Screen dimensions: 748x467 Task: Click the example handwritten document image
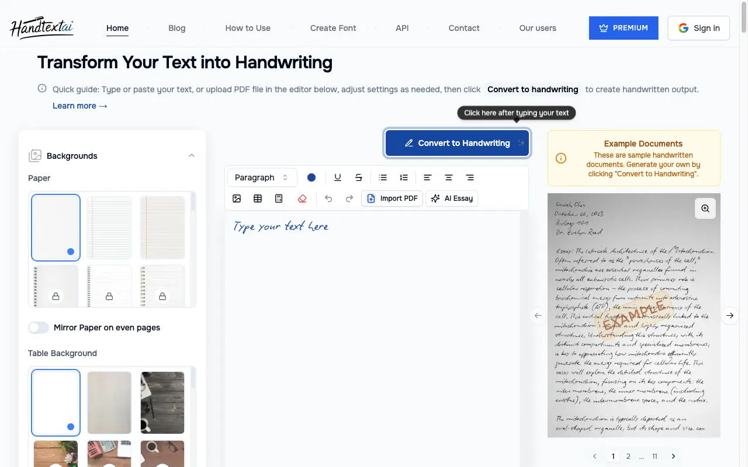(x=634, y=315)
